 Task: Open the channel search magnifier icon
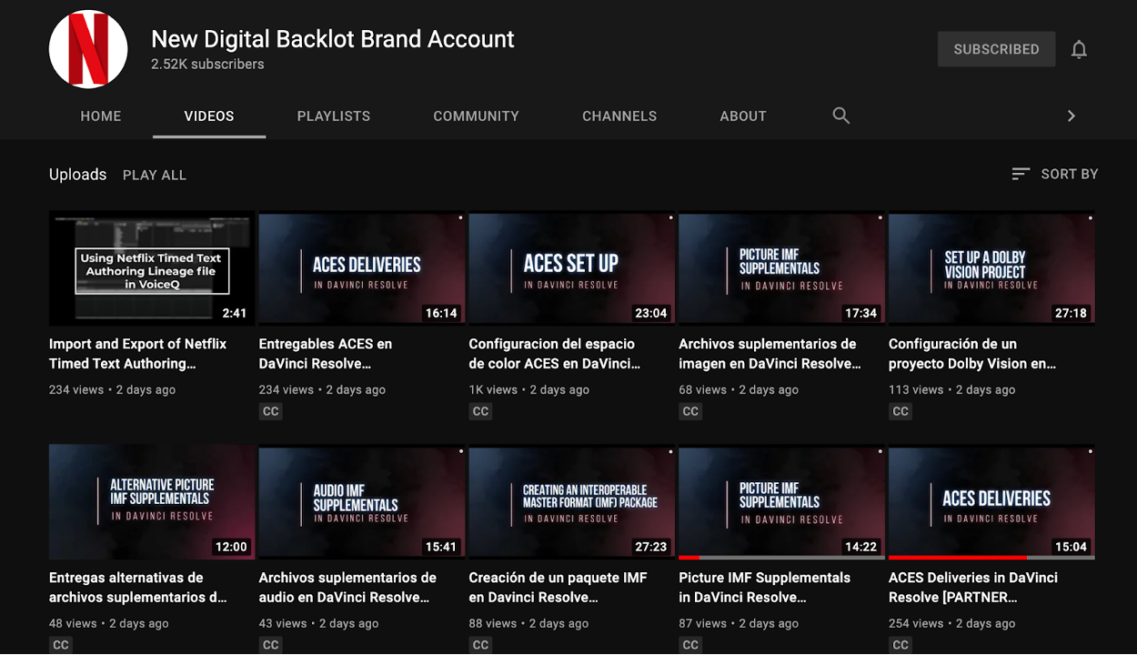(x=841, y=116)
